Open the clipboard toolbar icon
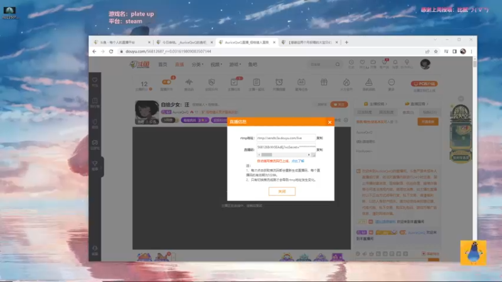 (257, 82)
